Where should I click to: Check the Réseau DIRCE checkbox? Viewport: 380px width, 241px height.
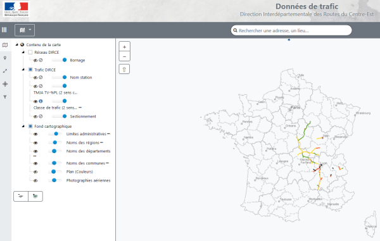30,52
